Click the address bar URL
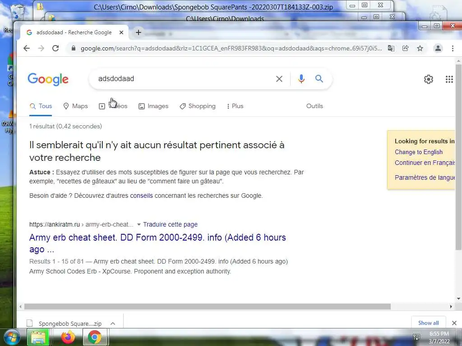Screen dimensions: 462x346 coord(231,48)
